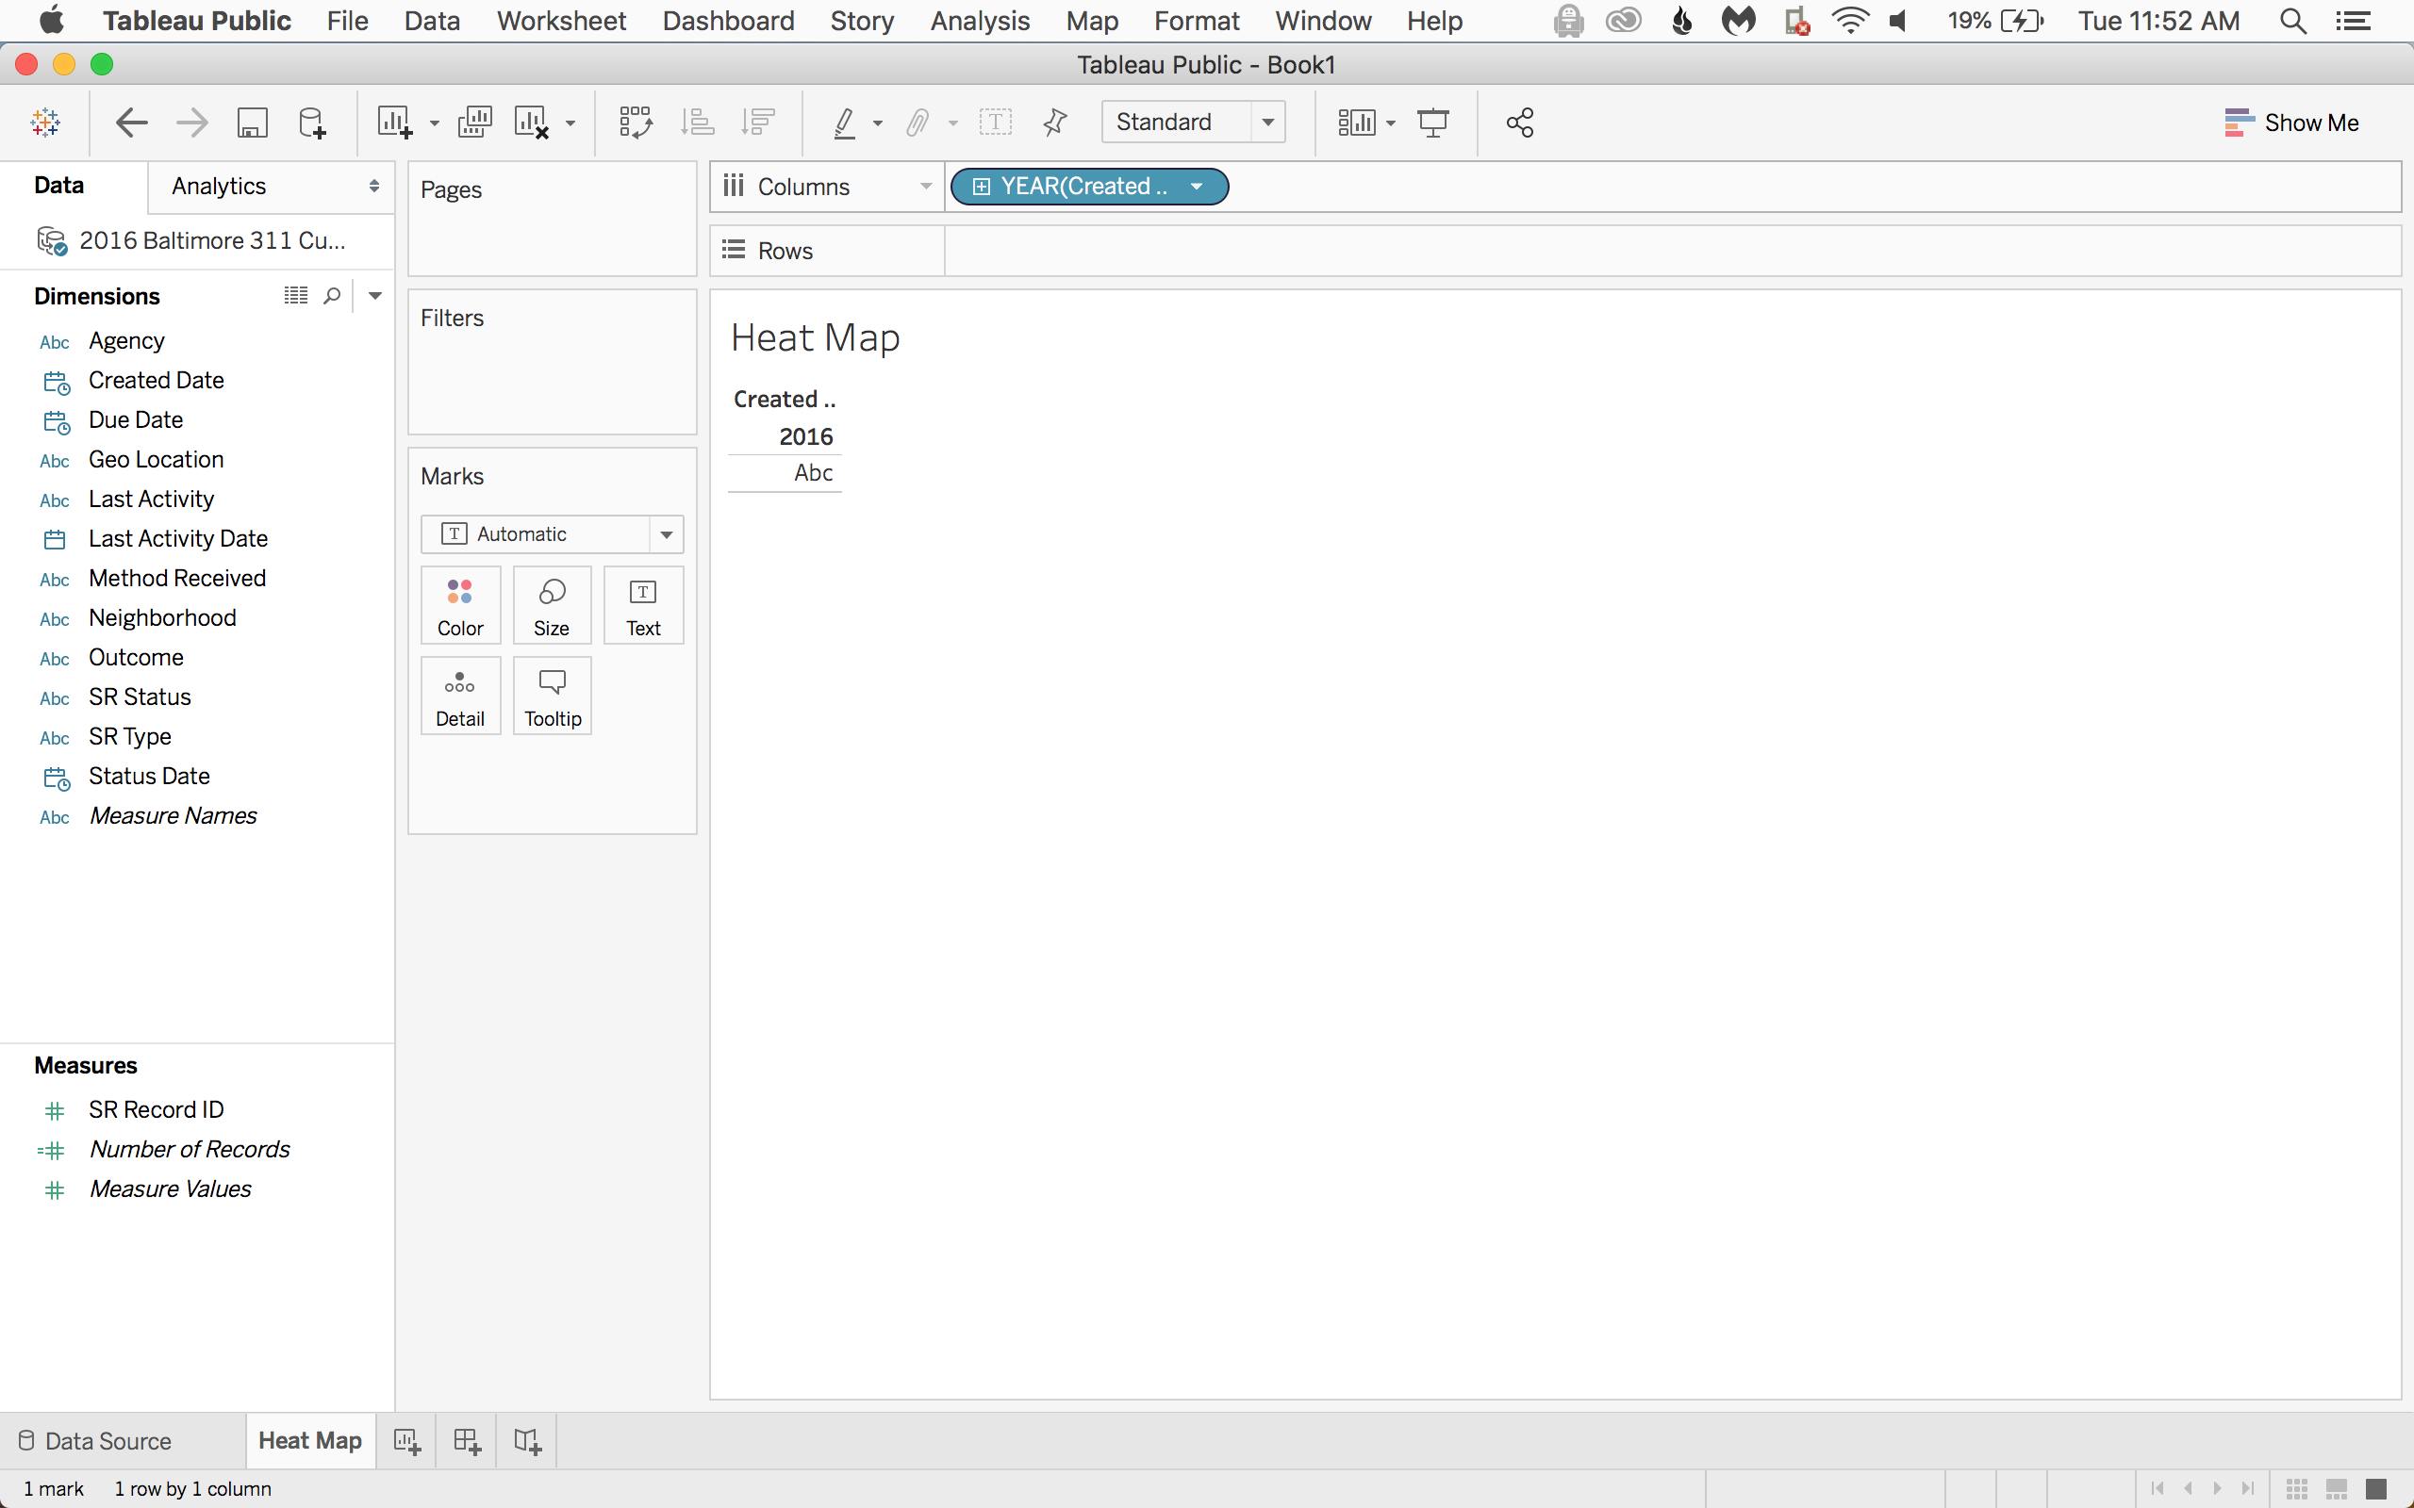Click the Swap rows and columns icon

pos(636,123)
